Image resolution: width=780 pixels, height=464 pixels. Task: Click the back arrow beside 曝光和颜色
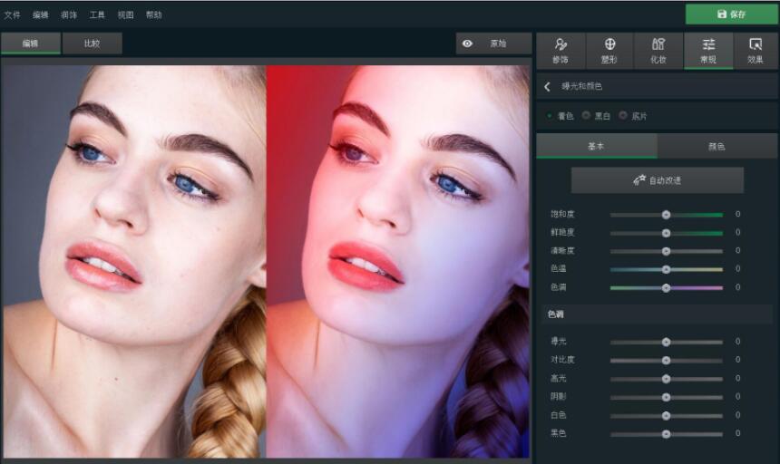(548, 86)
